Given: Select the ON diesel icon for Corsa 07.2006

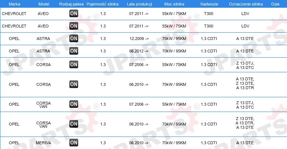Looking at the screenshot, I should 74,65.
